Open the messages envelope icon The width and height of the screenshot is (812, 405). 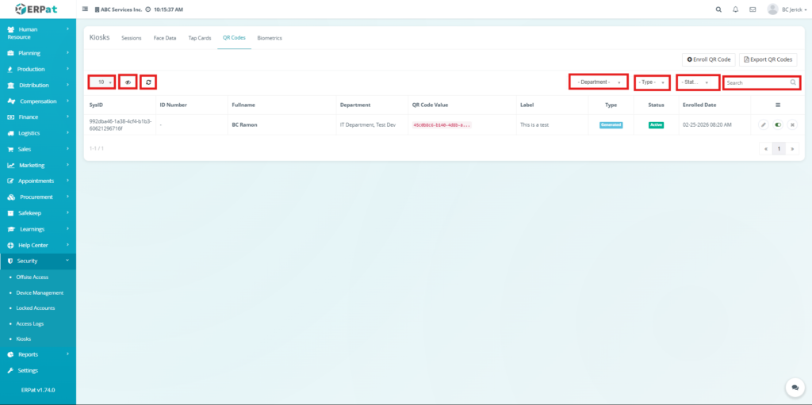(x=752, y=10)
